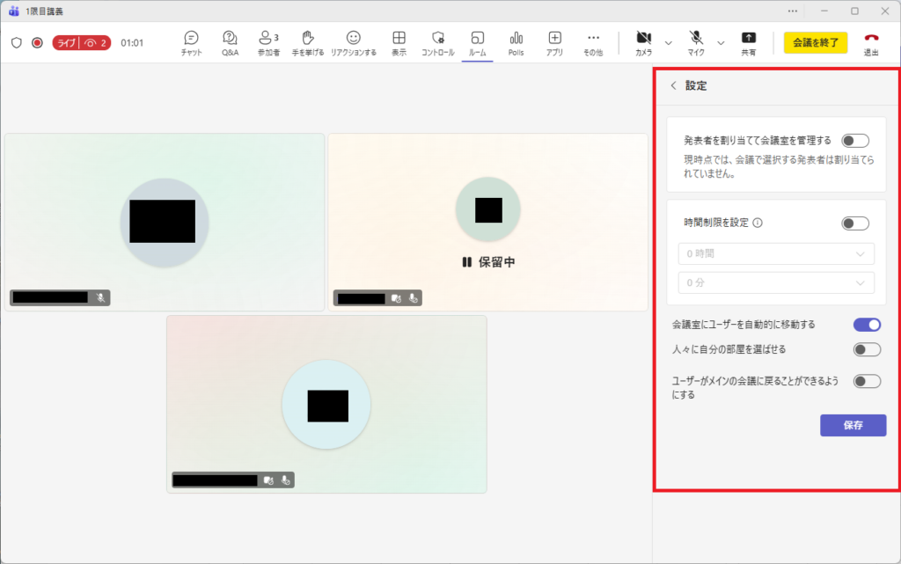901x564 pixels.
Task: Click the 共有 share screen icon
Action: coord(748,39)
